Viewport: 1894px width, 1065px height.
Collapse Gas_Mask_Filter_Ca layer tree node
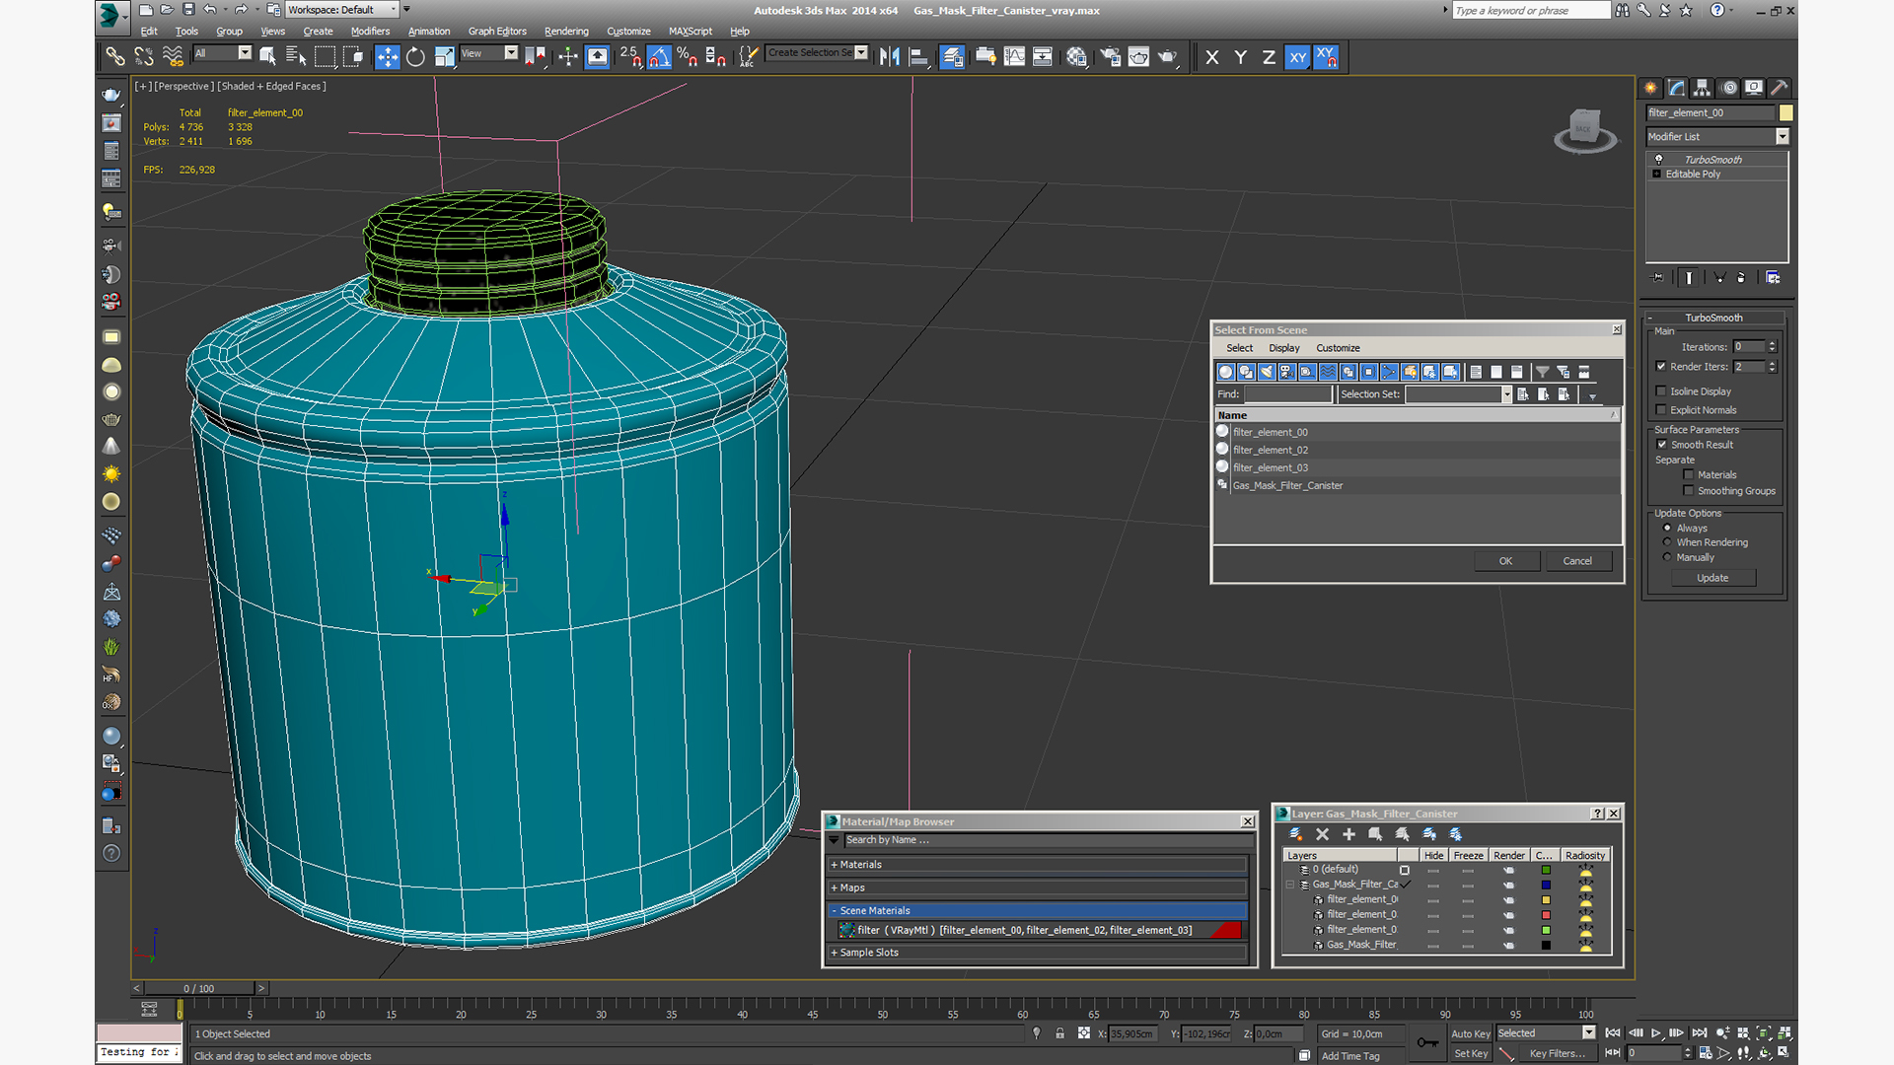coord(1290,885)
